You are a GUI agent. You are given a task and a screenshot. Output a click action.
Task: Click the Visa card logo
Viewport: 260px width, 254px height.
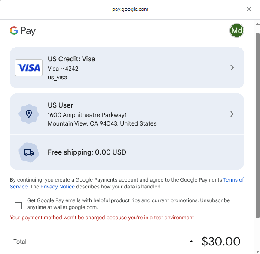pyautogui.click(x=29, y=68)
